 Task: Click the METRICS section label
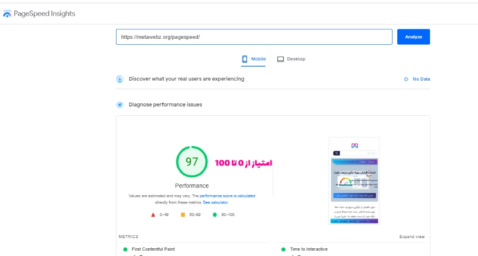coord(128,237)
